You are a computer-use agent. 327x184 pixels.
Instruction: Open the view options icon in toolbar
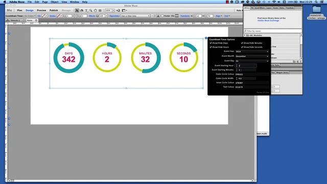point(124,10)
